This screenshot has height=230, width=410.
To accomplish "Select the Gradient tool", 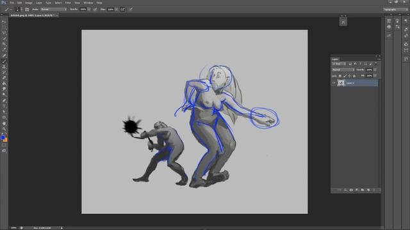I will 4,84.
